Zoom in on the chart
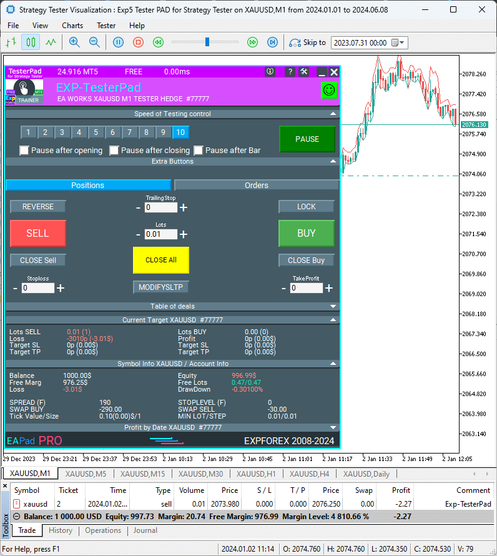This screenshot has width=497, height=556. (74, 42)
